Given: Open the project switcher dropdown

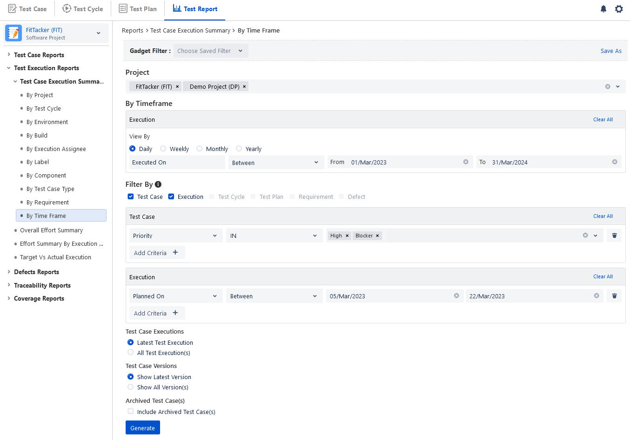Looking at the screenshot, I should point(99,33).
